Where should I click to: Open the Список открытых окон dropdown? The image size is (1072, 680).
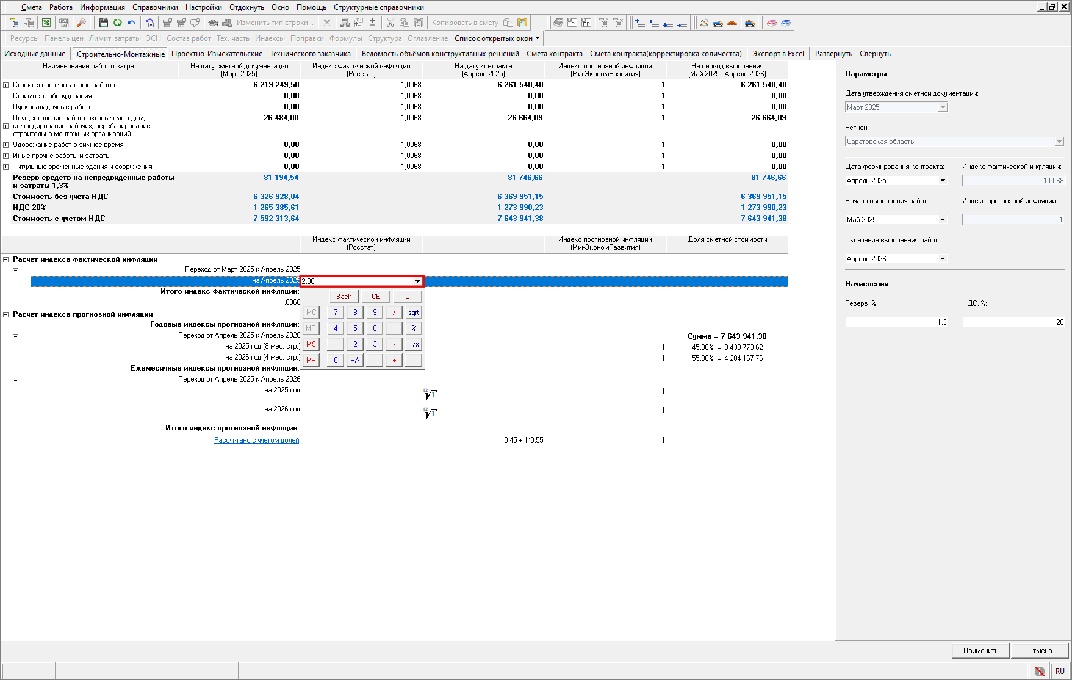click(497, 38)
